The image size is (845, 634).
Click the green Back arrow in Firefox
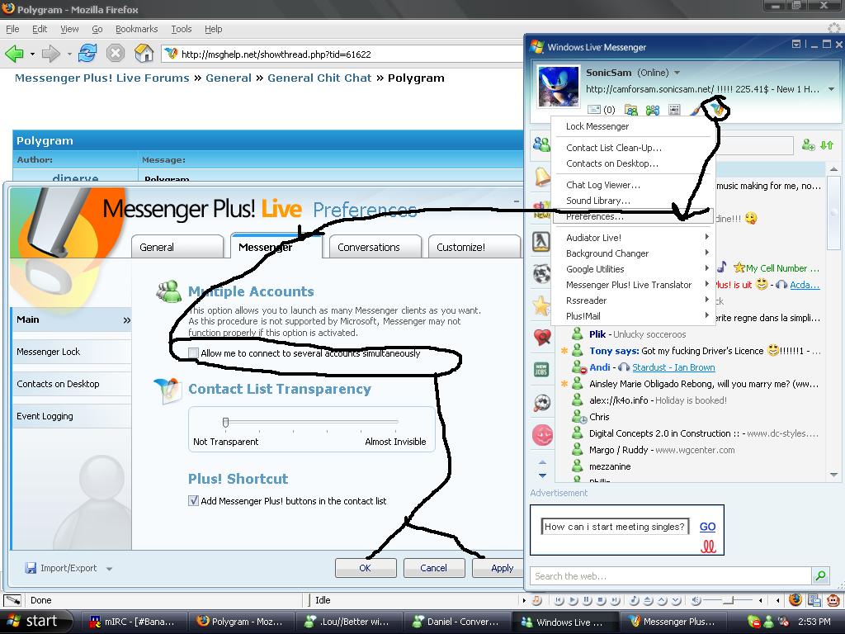tap(14, 54)
